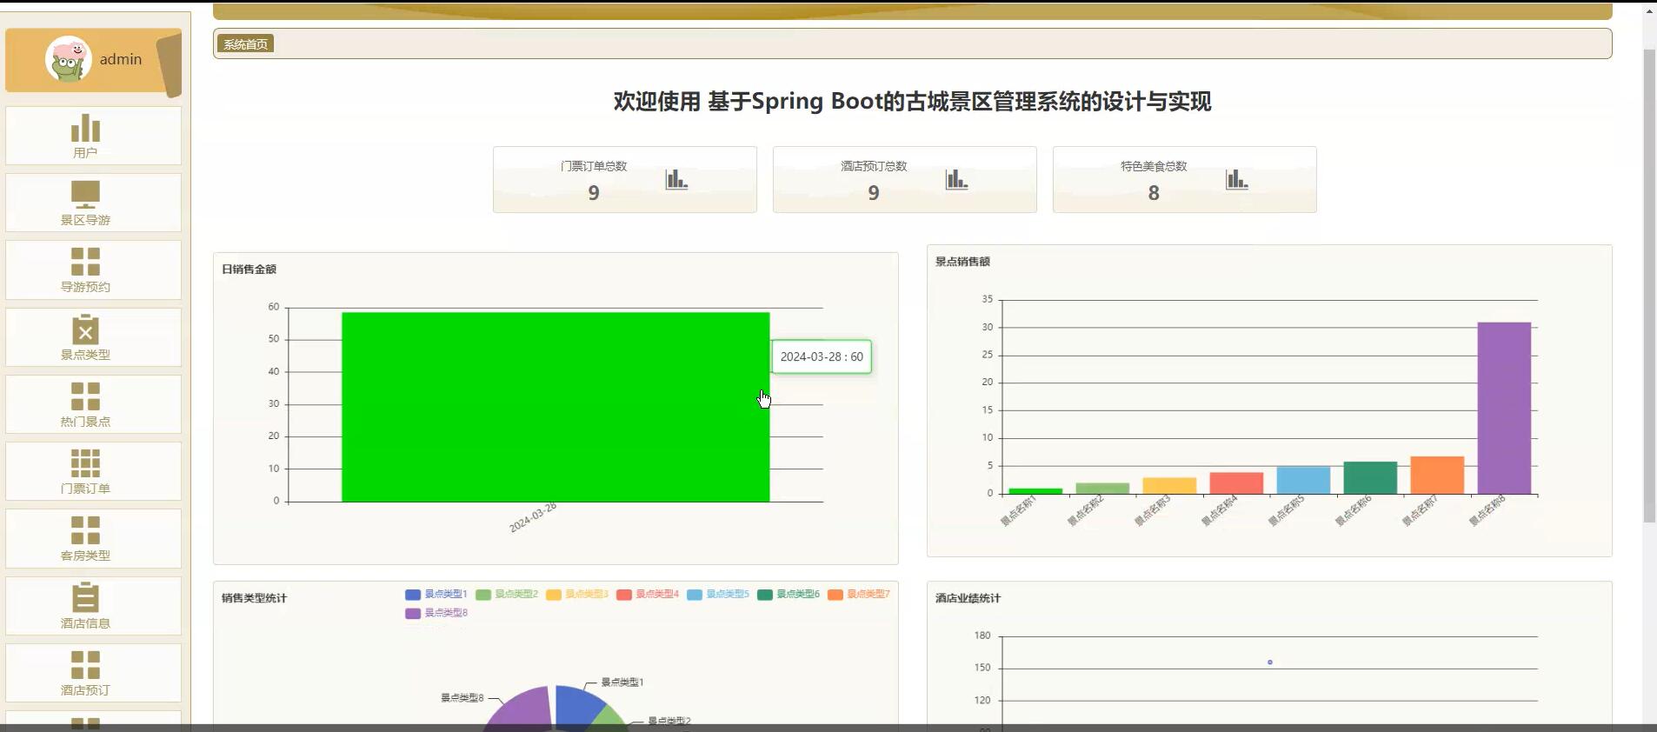This screenshot has height=732, width=1657.
Task: Click the 景点类型8 pie chart label
Action: coord(462,698)
